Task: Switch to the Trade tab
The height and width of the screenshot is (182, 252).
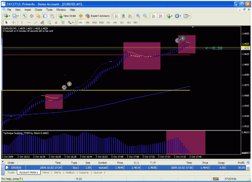Action: pos(11,172)
